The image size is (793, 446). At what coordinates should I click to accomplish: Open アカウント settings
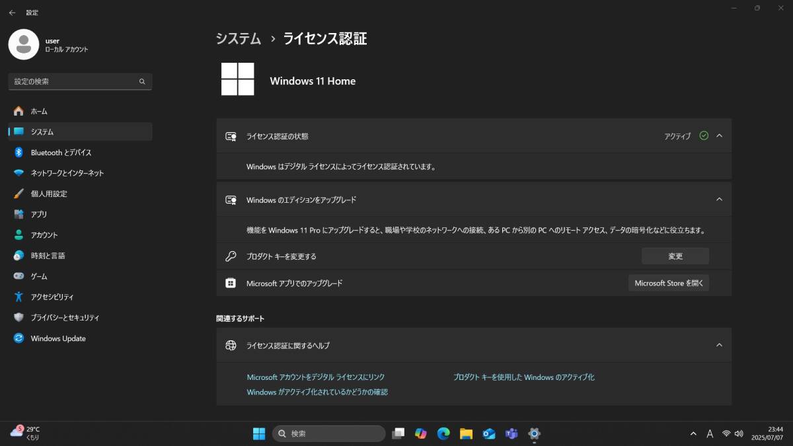[80, 235]
